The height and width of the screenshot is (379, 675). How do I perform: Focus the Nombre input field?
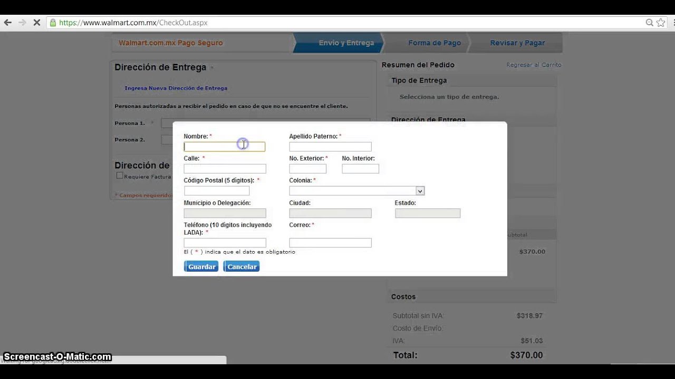225,147
